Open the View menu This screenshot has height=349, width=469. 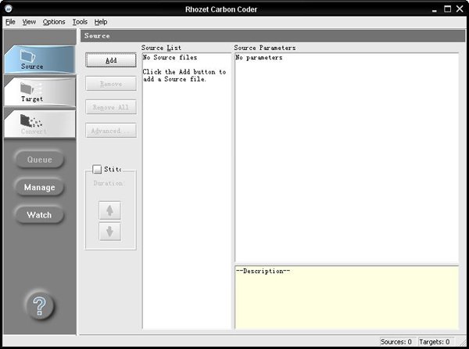coord(30,22)
